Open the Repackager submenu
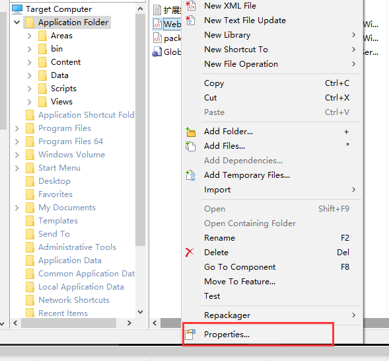Viewport: 389px width, 361px height. 272,315
